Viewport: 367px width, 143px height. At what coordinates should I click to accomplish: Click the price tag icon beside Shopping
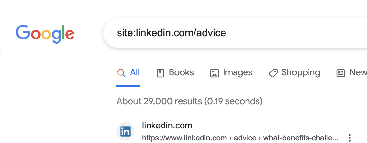[273, 73]
